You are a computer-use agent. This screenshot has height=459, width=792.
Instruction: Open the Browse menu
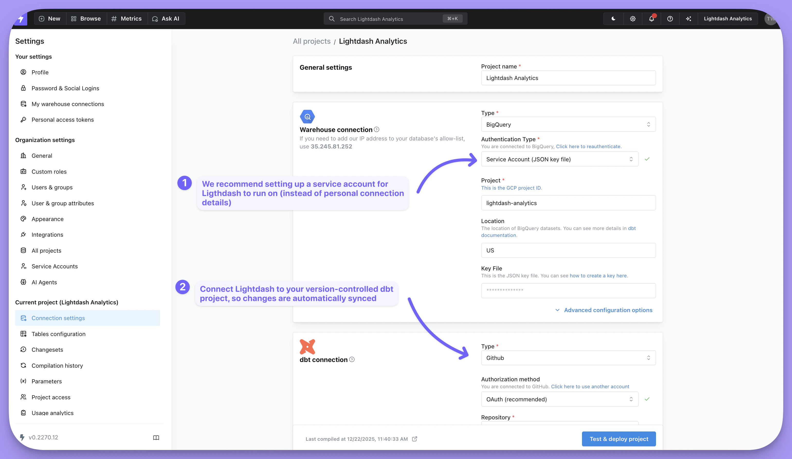coord(86,19)
